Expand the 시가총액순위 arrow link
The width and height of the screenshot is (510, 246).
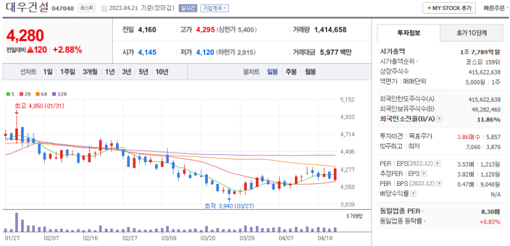(x=399, y=61)
